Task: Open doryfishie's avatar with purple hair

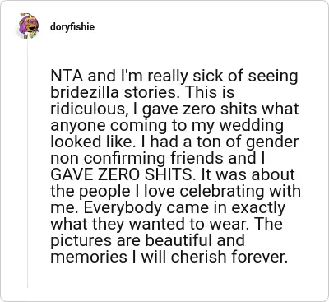Action: click(x=28, y=26)
